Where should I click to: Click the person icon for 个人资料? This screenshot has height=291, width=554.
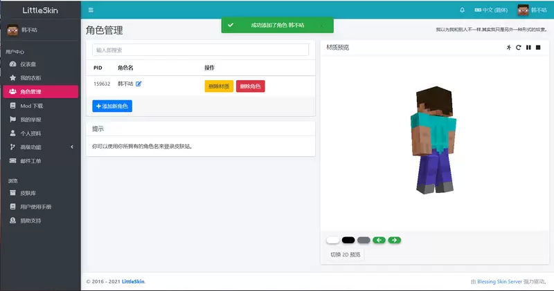12,133
